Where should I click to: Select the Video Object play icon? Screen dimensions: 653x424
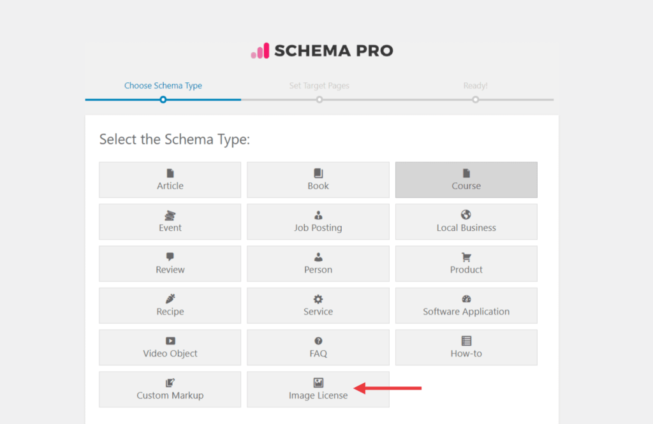(170, 340)
